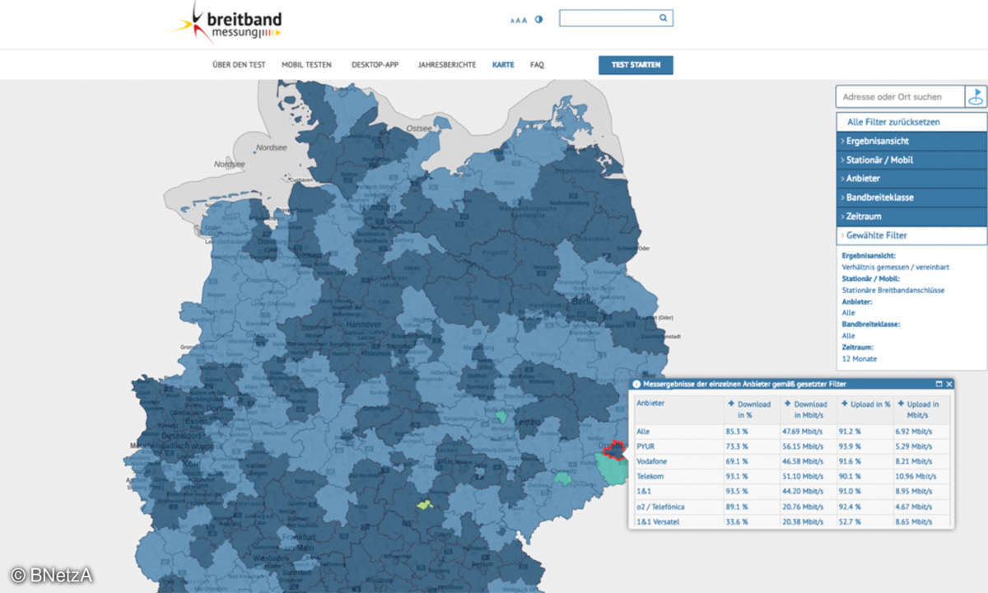The height and width of the screenshot is (593, 988).
Task: Click the 33.6 % download value
Action: [738, 522]
